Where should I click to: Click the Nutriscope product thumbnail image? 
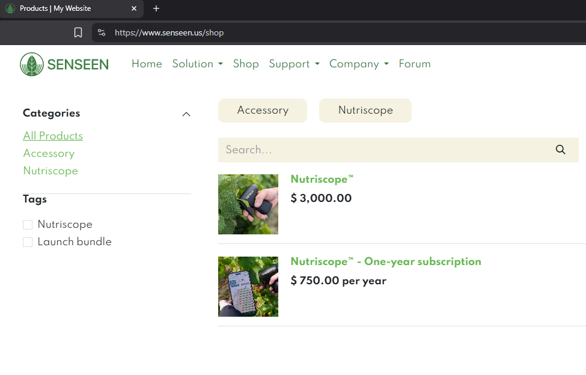pos(248,204)
